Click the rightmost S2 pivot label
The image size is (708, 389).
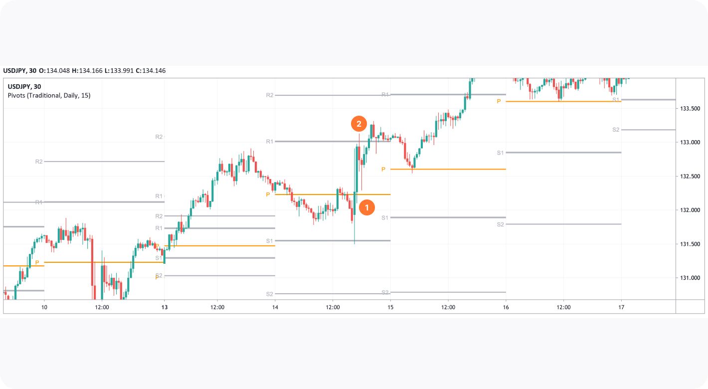point(616,130)
